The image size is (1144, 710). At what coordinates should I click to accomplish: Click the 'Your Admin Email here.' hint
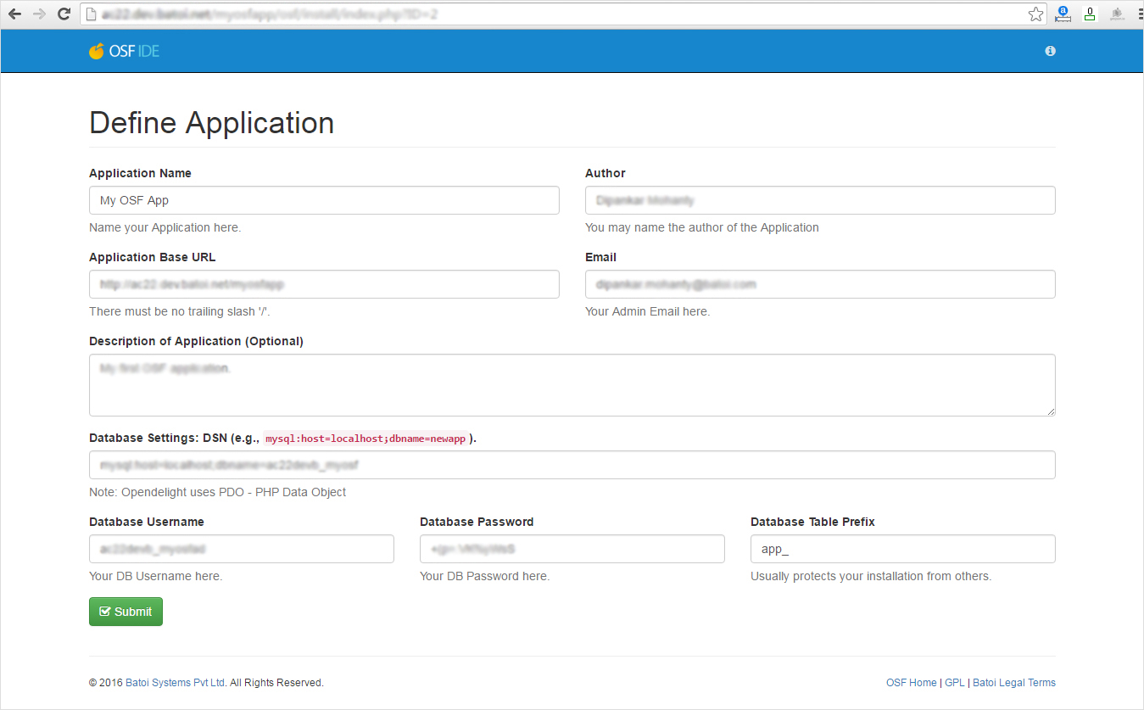[648, 311]
